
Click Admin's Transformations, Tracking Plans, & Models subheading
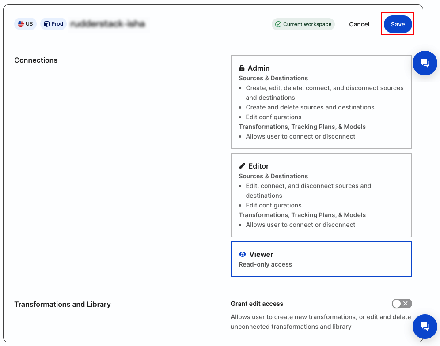coord(302,127)
